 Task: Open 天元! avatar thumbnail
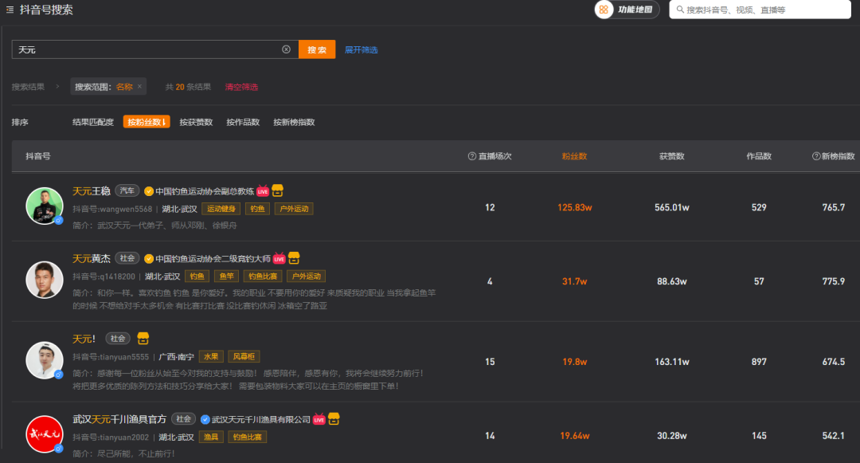pyautogui.click(x=45, y=360)
